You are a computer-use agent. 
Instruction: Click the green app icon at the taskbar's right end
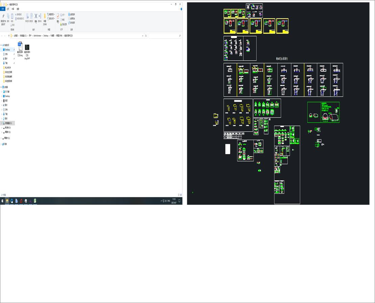(35, 201)
